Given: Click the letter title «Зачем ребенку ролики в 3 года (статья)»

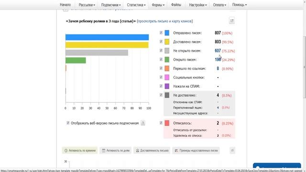Looking at the screenshot, I should 101,21.
